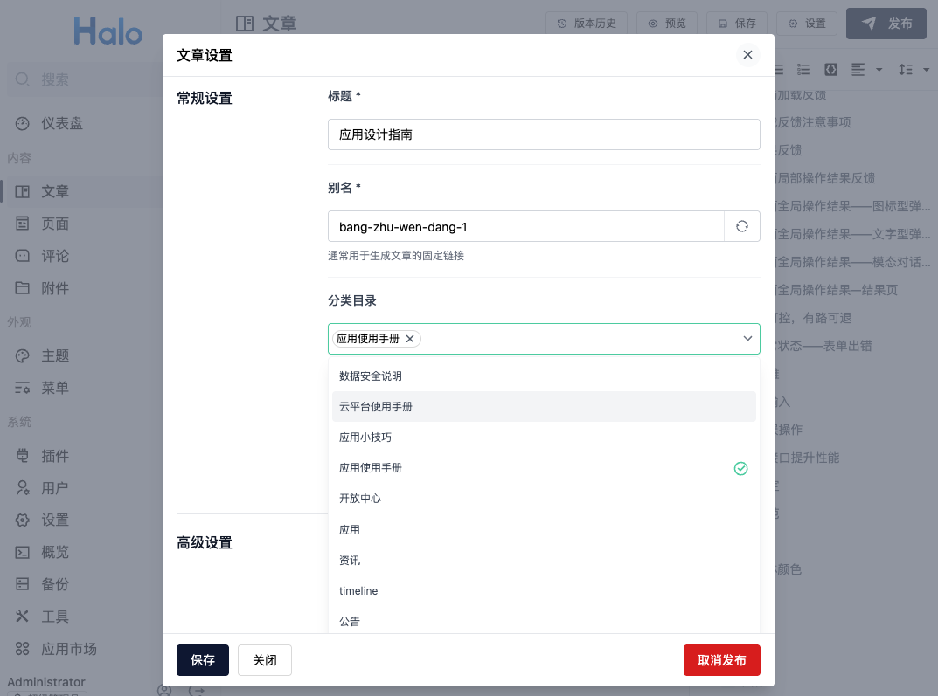The width and height of the screenshot is (938, 696).
Task: Close the 文章设置 dialog with the X
Action: [x=747, y=55]
